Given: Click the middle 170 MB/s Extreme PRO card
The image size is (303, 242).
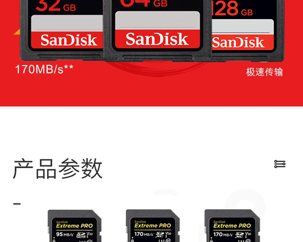Looking at the screenshot, I should click(153, 226).
